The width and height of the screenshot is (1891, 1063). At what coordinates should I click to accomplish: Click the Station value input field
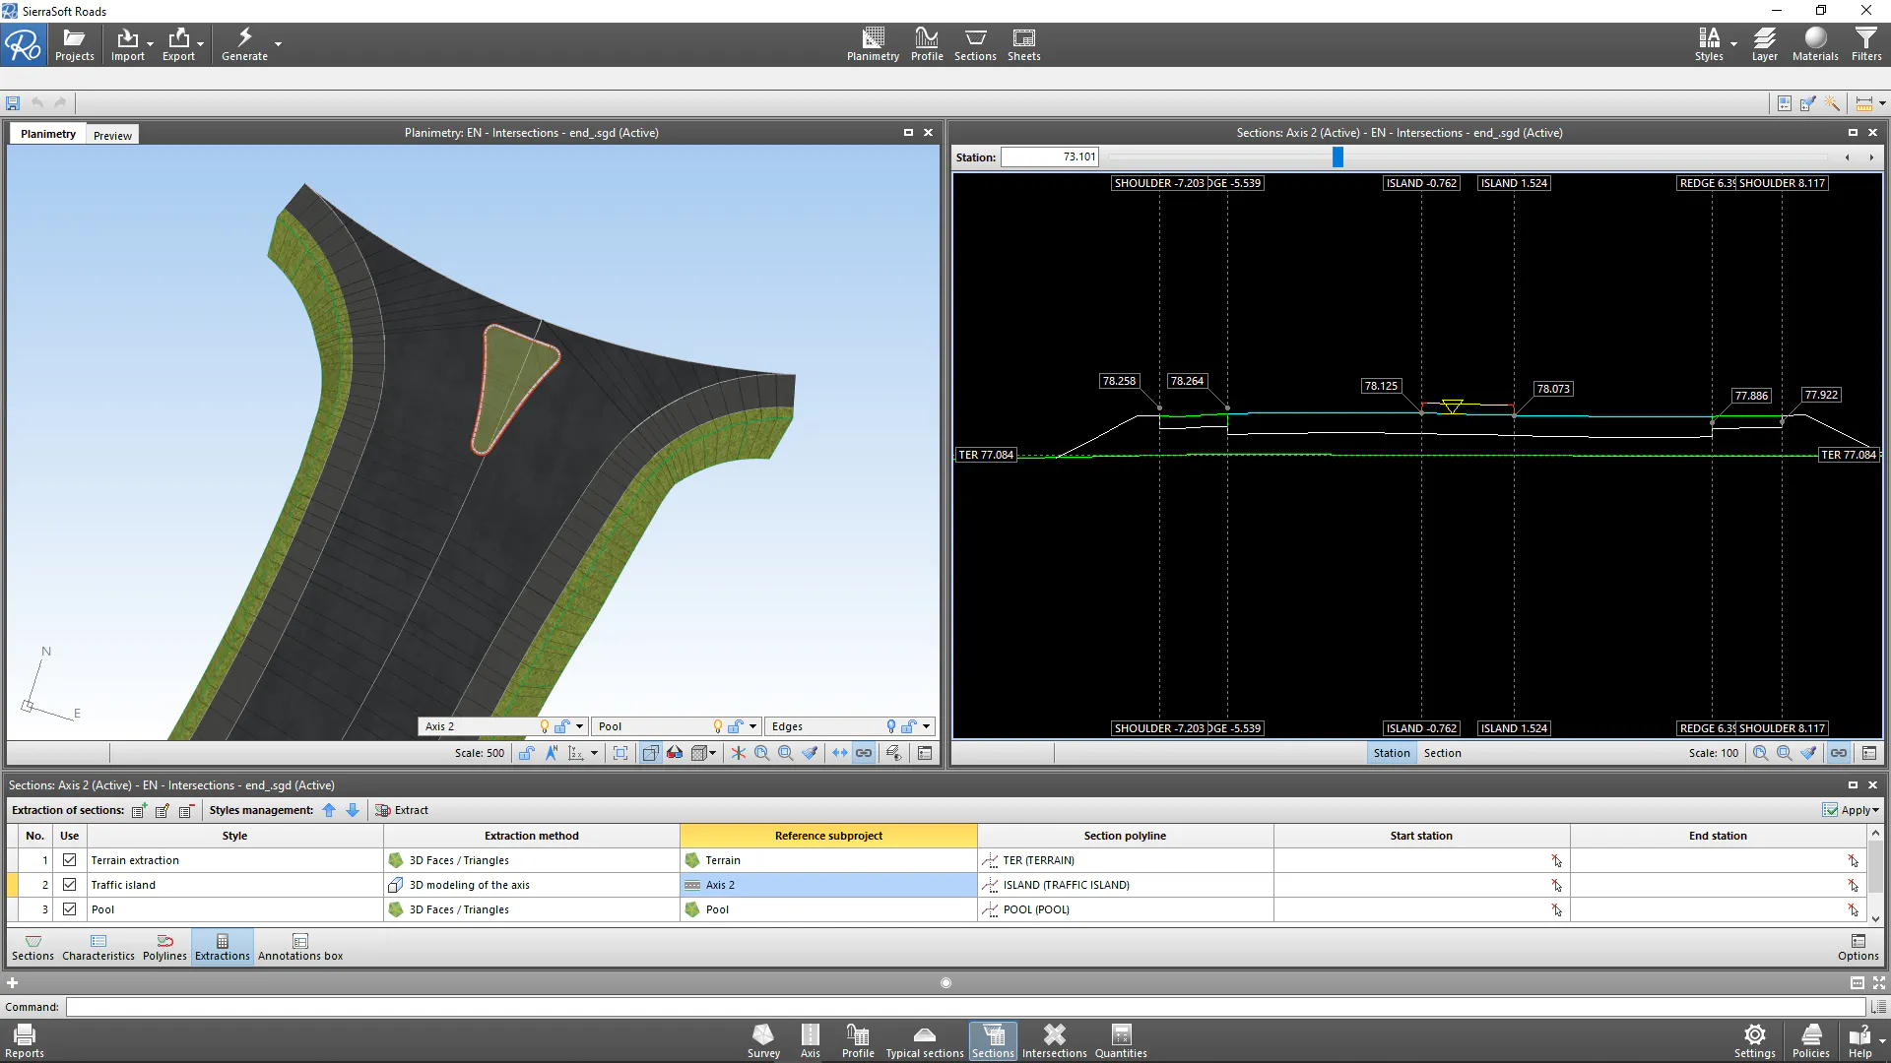pyautogui.click(x=1050, y=156)
